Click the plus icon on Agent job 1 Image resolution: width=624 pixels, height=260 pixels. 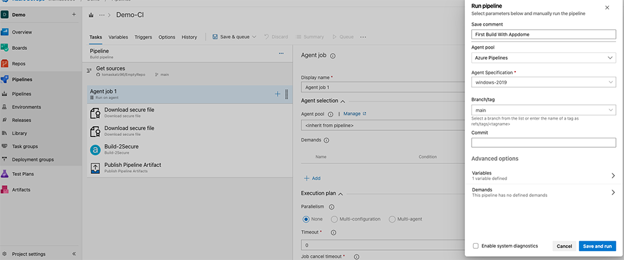[x=278, y=94]
